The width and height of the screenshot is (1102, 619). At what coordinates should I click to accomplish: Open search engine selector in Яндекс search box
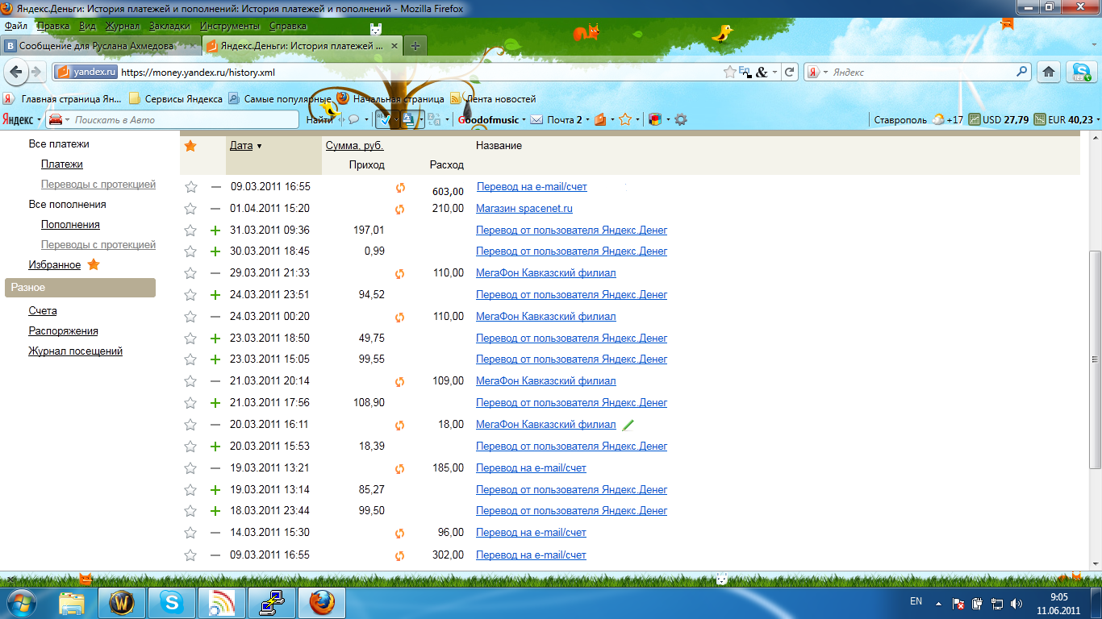click(x=817, y=72)
